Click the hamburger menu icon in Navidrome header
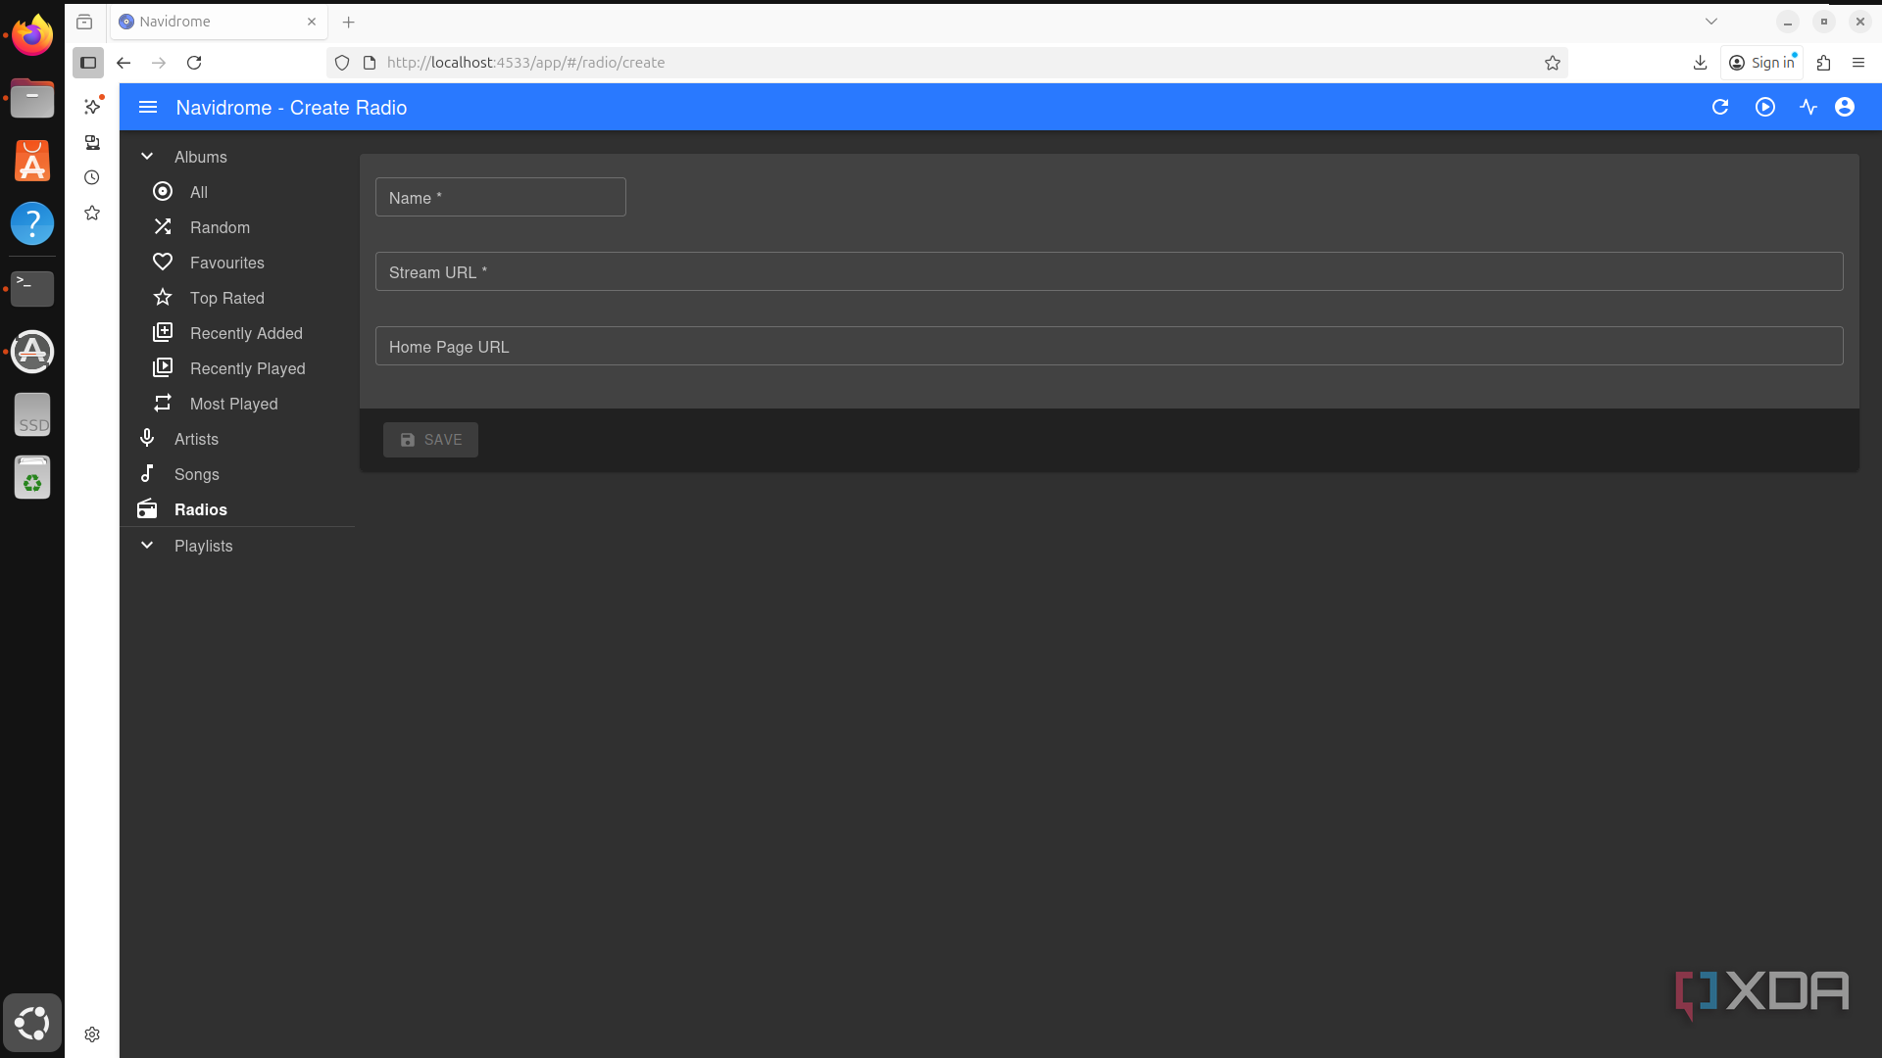 (x=148, y=108)
